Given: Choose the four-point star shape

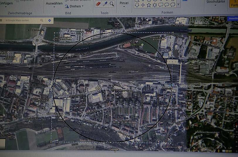Looking at the screenshot, I should click(x=143, y=5).
